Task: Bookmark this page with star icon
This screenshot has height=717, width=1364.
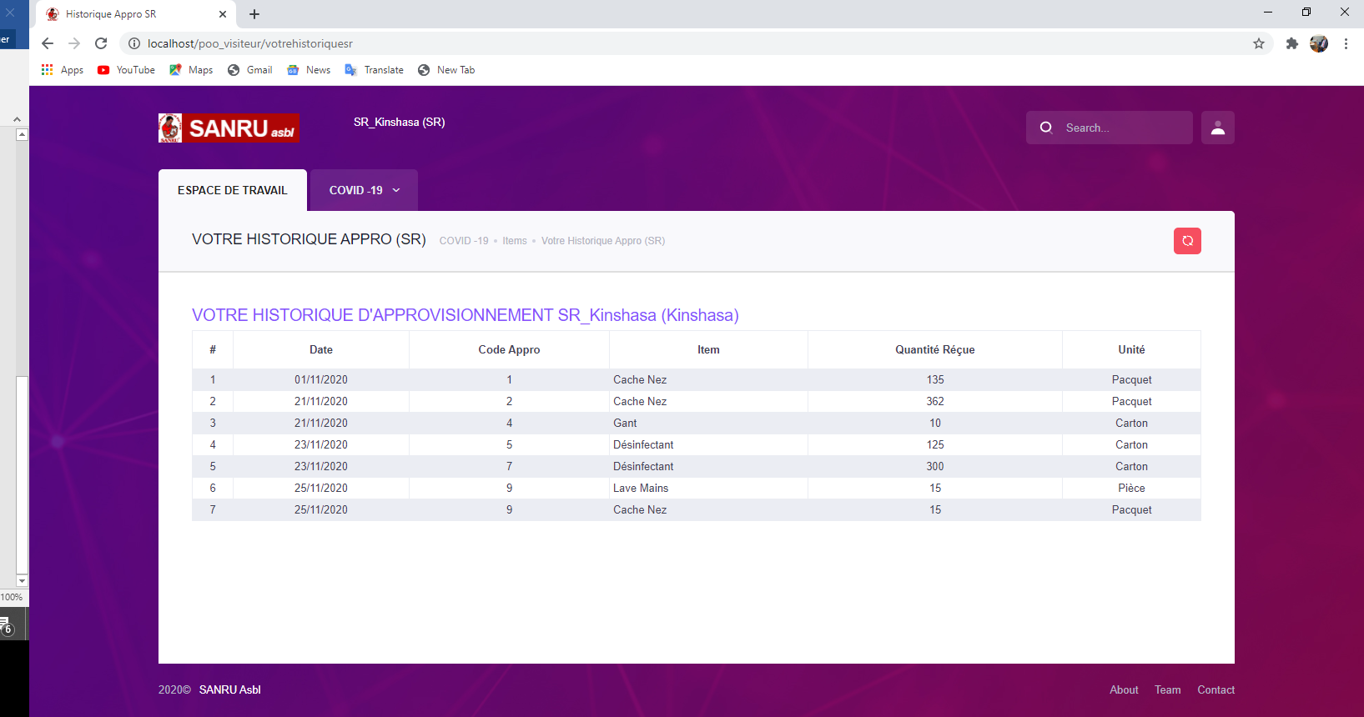Action: (1258, 43)
